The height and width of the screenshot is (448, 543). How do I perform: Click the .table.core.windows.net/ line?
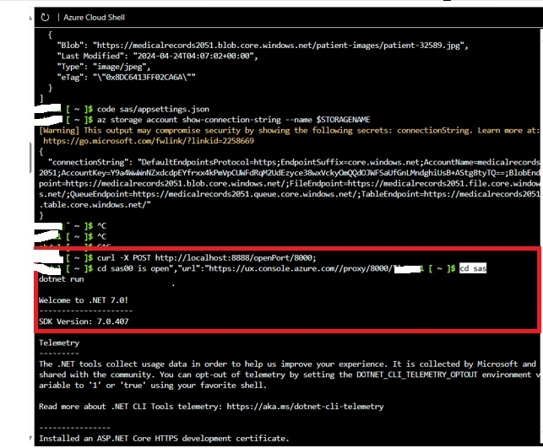point(95,205)
